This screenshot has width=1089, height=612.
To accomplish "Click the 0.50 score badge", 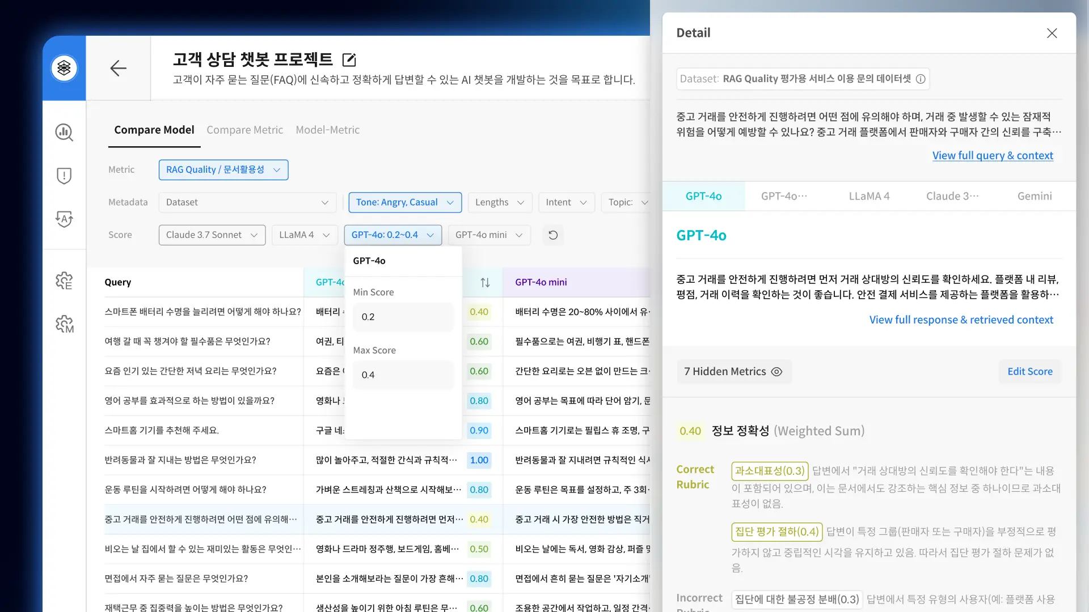I will click(x=479, y=549).
